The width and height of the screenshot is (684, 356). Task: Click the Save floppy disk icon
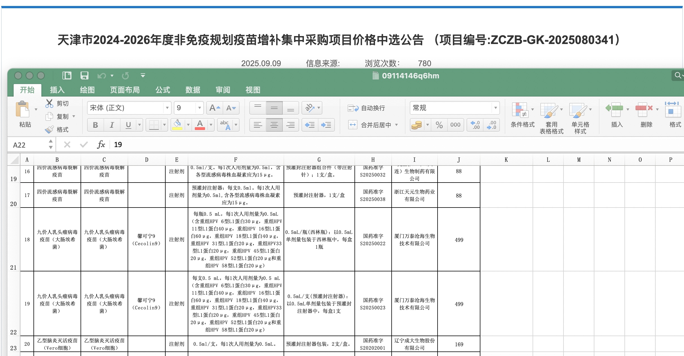pos(85,76)
